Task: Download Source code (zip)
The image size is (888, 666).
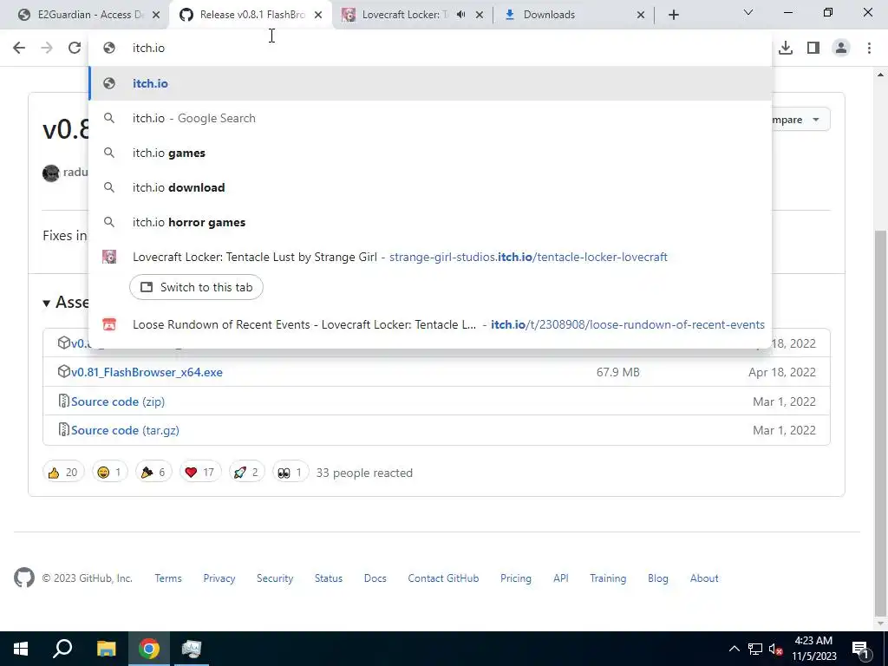Action: [x=118, y=402]
